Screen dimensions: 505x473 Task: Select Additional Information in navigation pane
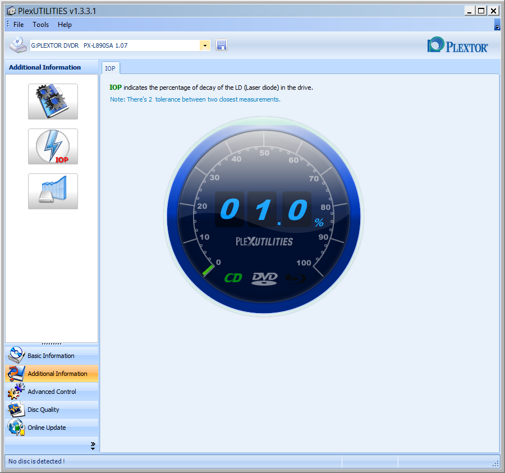coord(52,374)
